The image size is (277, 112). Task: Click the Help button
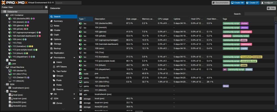[x=271, y=8]
